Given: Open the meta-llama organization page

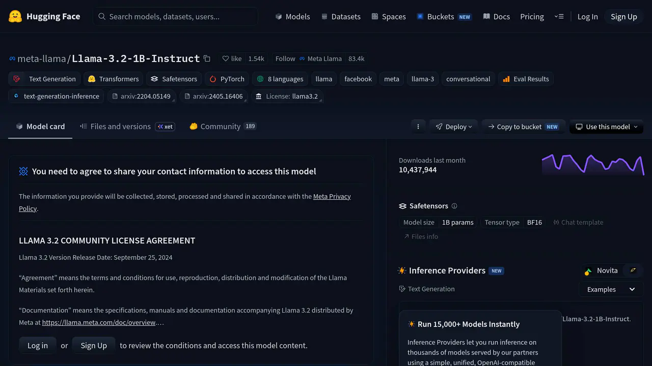Looking at the screenshot, I should pyautogui.click(x=42, y=58).
